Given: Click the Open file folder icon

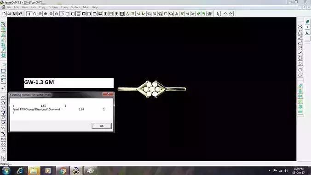Looking at the screenshot, I should (x=9, y=14).
